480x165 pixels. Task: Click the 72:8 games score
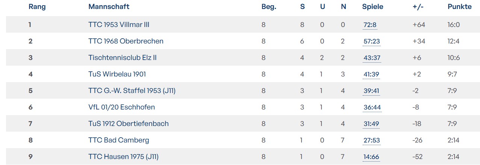[370, 25]
